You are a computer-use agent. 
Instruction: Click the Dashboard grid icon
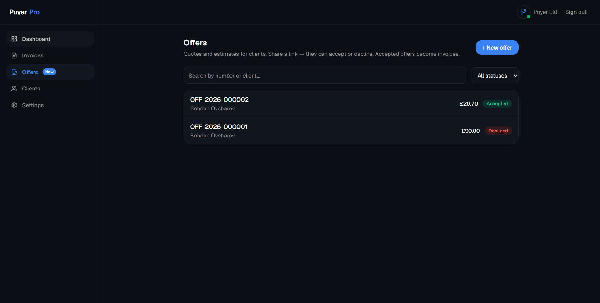click(x=14, y=39)
